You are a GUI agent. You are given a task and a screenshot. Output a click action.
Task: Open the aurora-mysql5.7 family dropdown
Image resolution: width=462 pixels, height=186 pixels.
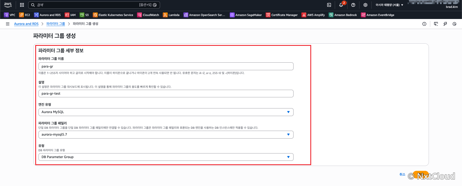166,134
